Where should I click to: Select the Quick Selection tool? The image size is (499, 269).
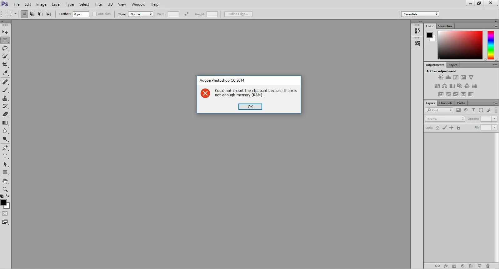coord(5,57)
